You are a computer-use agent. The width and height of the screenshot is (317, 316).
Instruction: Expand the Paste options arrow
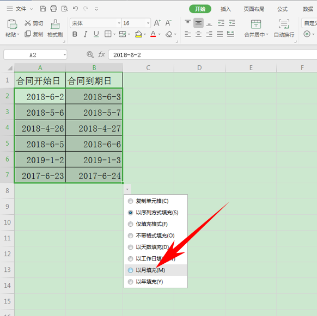[18, 34]
